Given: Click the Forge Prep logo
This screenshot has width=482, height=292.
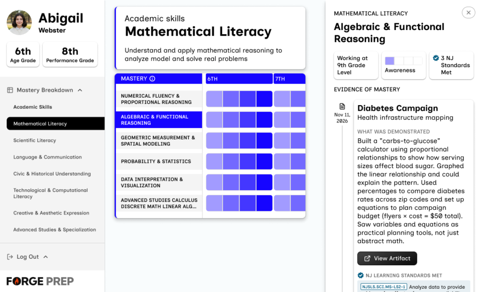Looking at the screenshot, I should (x=40, y=281).
